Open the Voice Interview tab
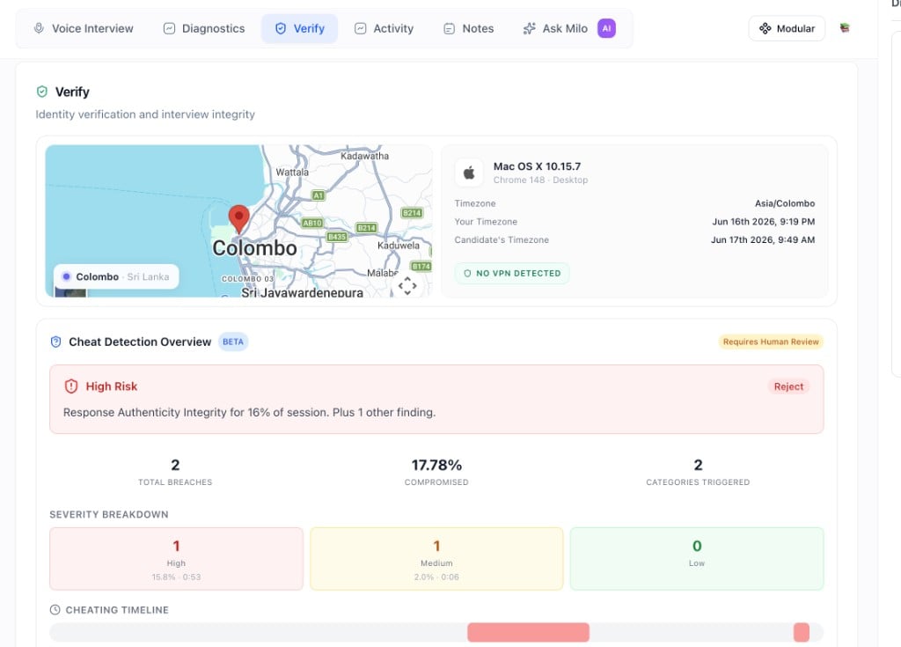901x647 pixels. (84, 28)
